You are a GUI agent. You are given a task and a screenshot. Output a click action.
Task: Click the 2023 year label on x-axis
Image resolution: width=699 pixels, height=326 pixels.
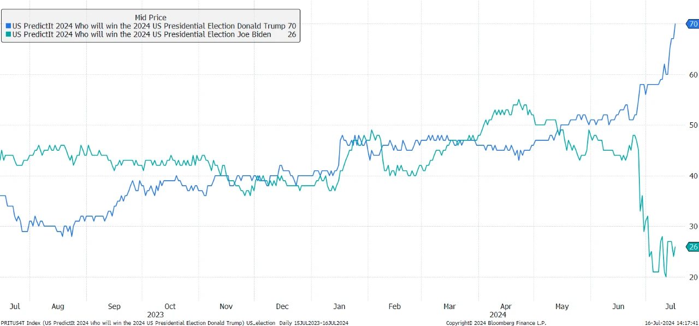point(155,315)
